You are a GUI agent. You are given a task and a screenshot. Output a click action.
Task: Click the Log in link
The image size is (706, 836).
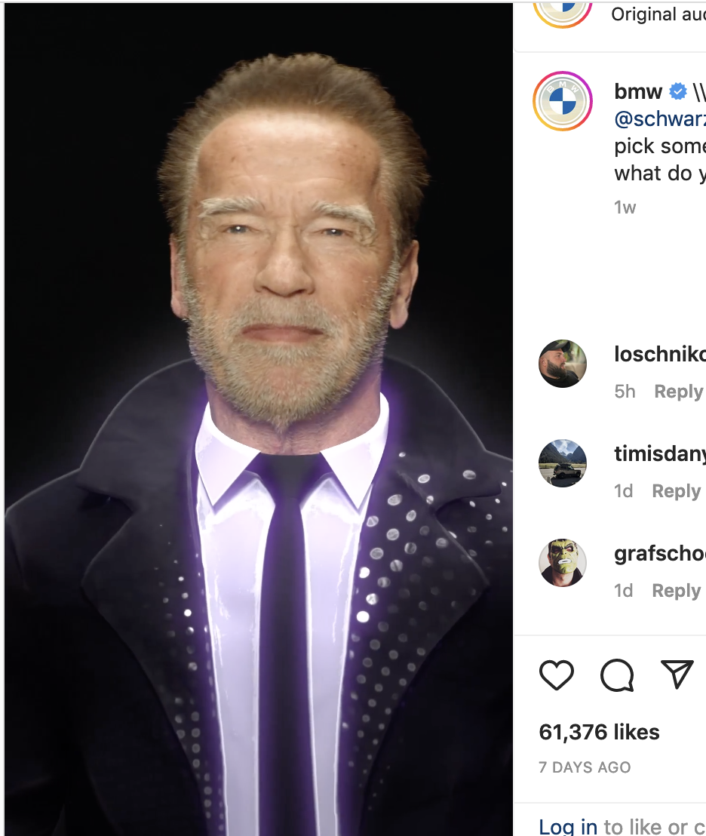[568, 826]
